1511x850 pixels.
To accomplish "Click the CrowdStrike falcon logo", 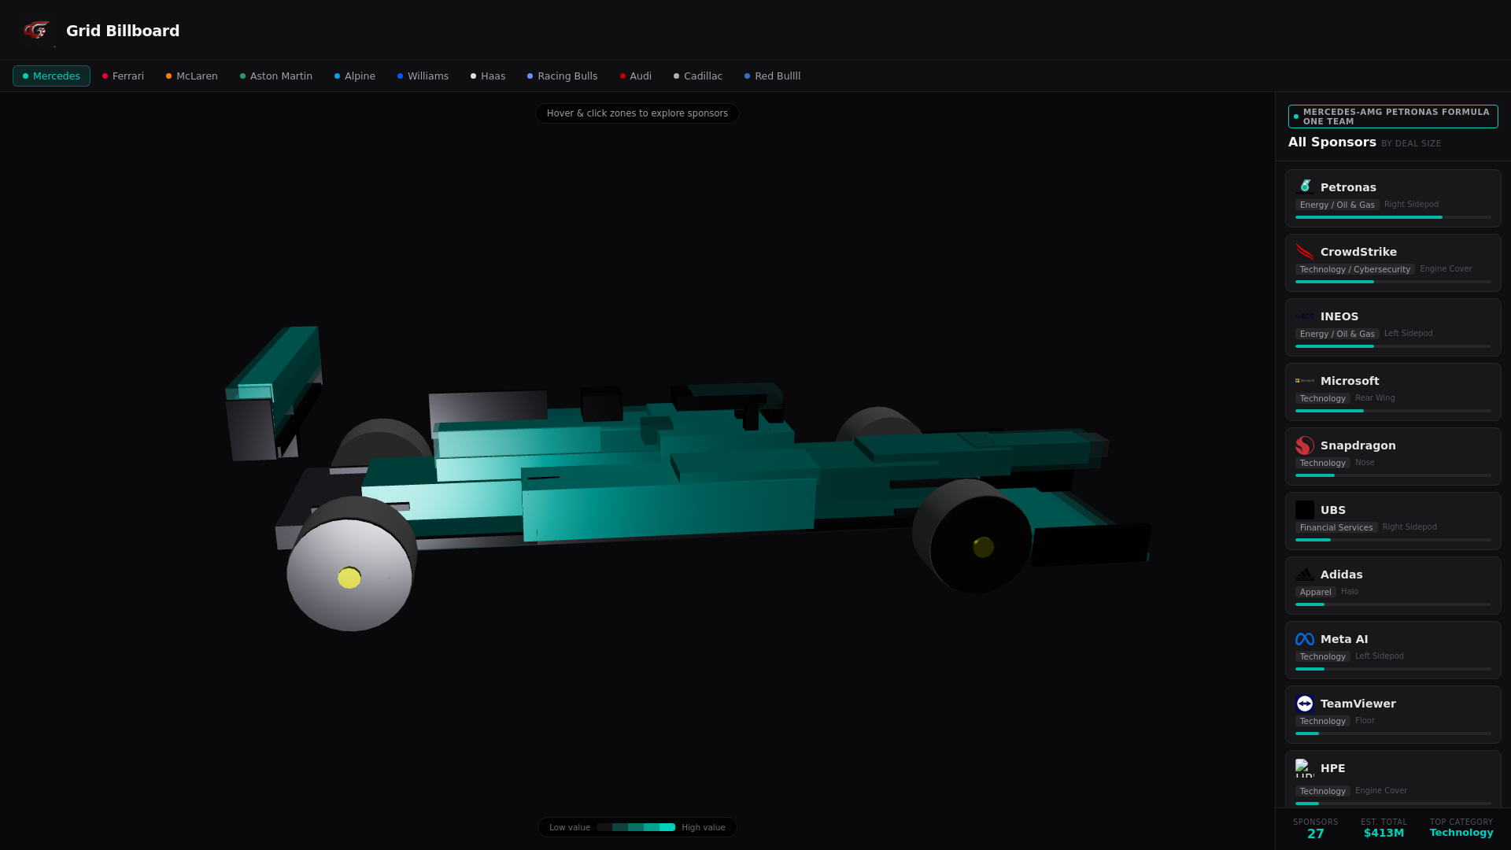I will tap(1305, 252).
